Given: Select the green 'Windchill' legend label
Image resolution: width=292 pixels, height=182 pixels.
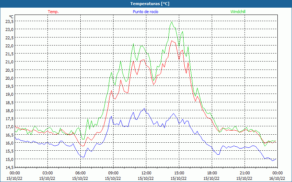Looking at the screenshot, I should [x=238, y=12].
